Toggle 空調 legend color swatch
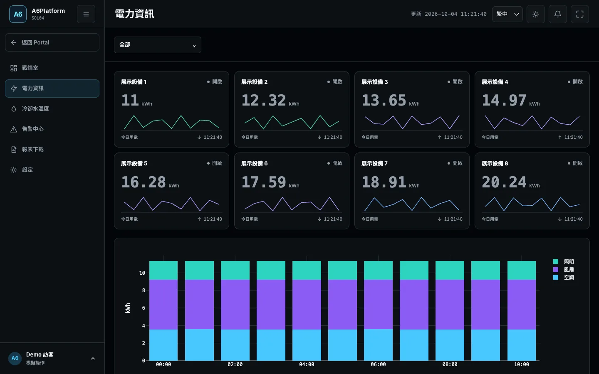The height and width of the screenshot is (374, 599). click(556, 278)
